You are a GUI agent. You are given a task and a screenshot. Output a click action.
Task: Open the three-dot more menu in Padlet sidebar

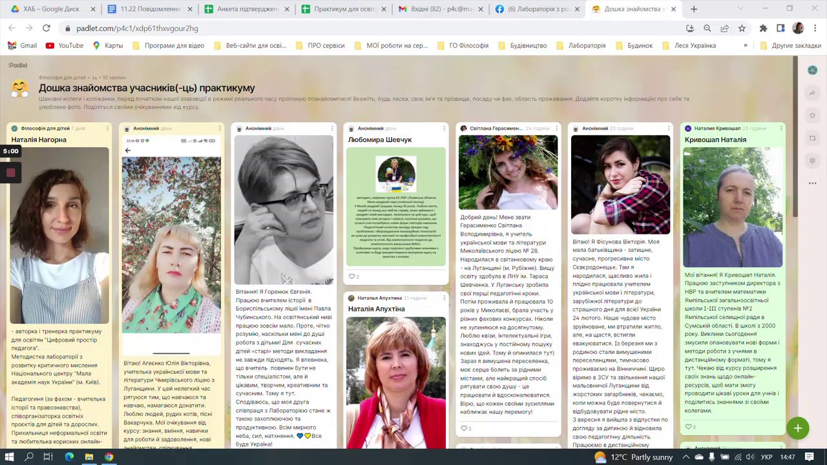pyautogui.click(x=813, y=183)
